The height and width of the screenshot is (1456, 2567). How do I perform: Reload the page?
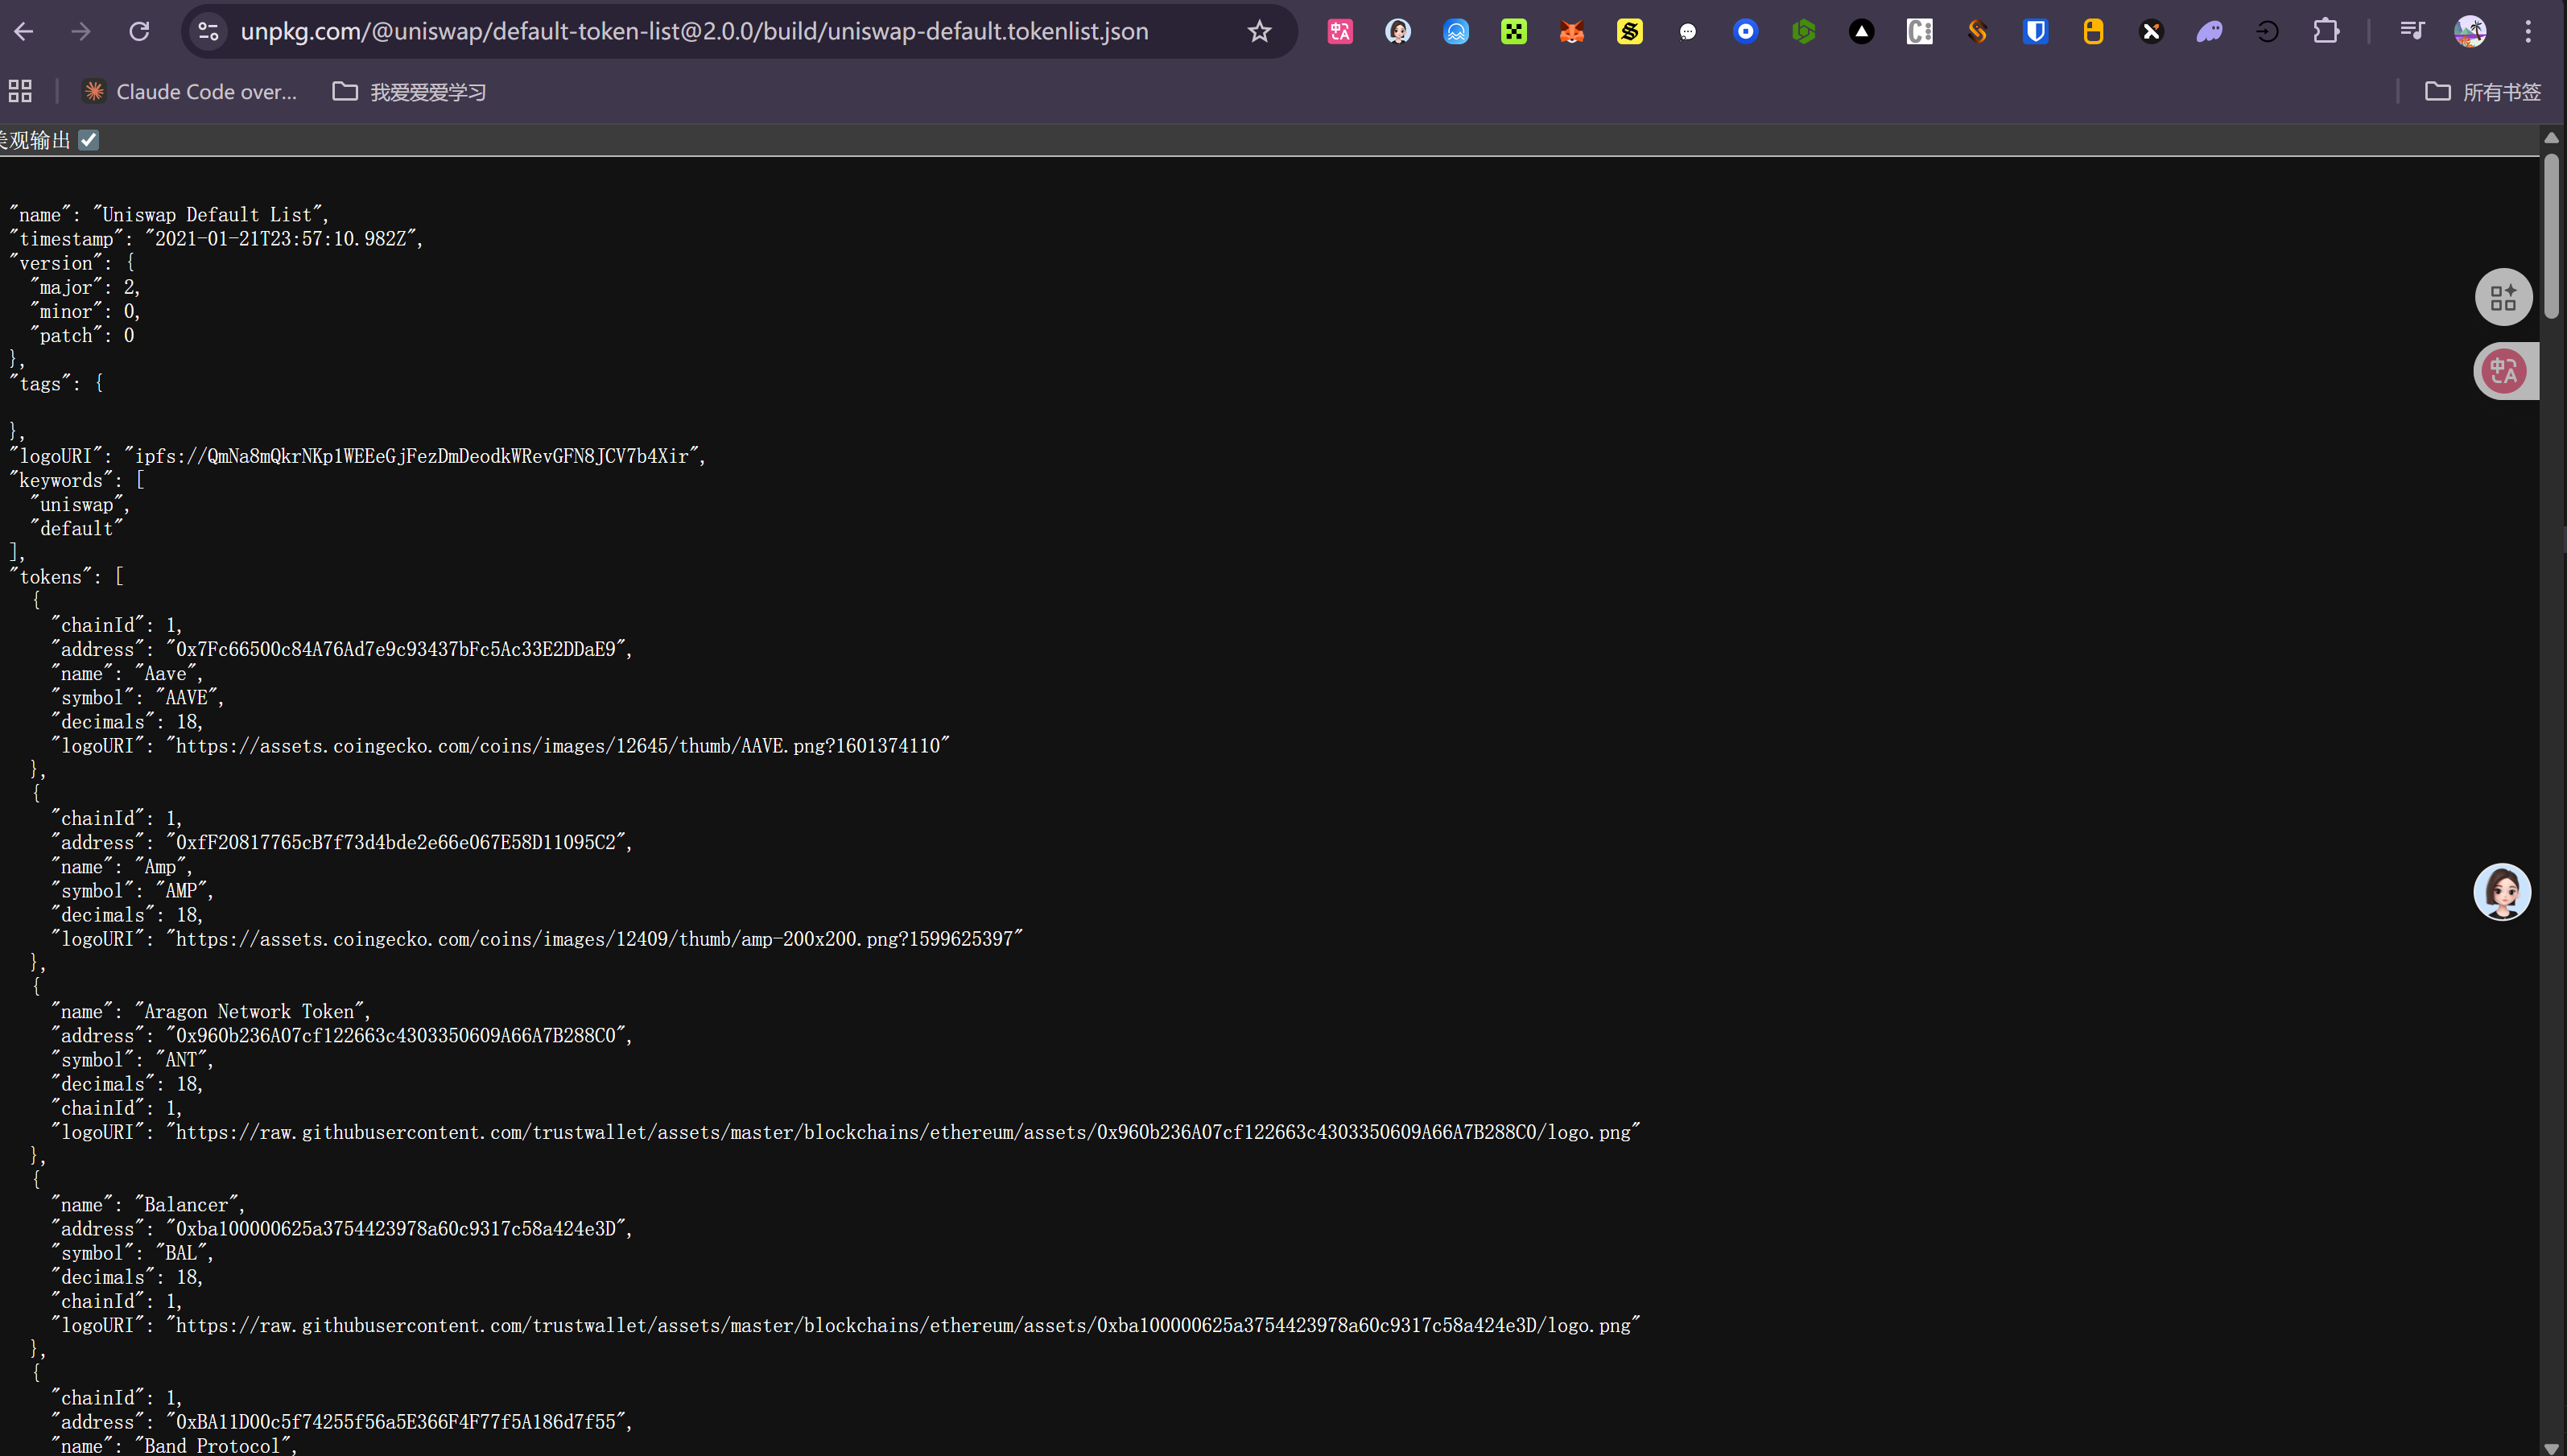(x=139, y=32)
